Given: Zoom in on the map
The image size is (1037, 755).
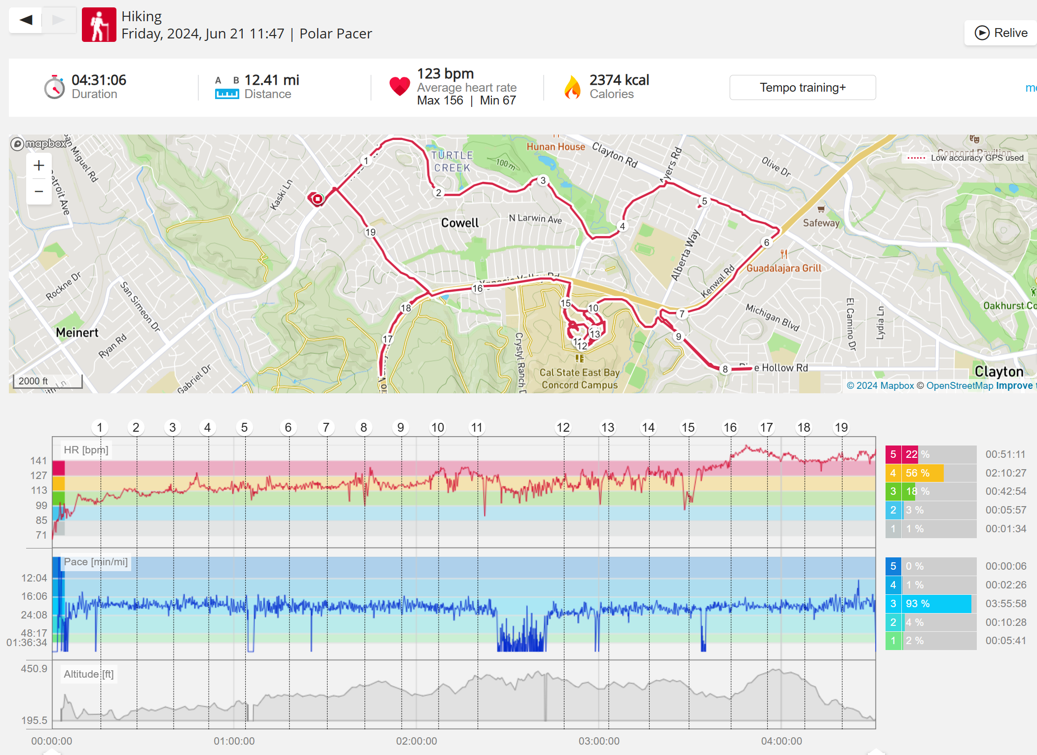Looking at the screenshot, I should pyautogui.click(x=39, y=166).
